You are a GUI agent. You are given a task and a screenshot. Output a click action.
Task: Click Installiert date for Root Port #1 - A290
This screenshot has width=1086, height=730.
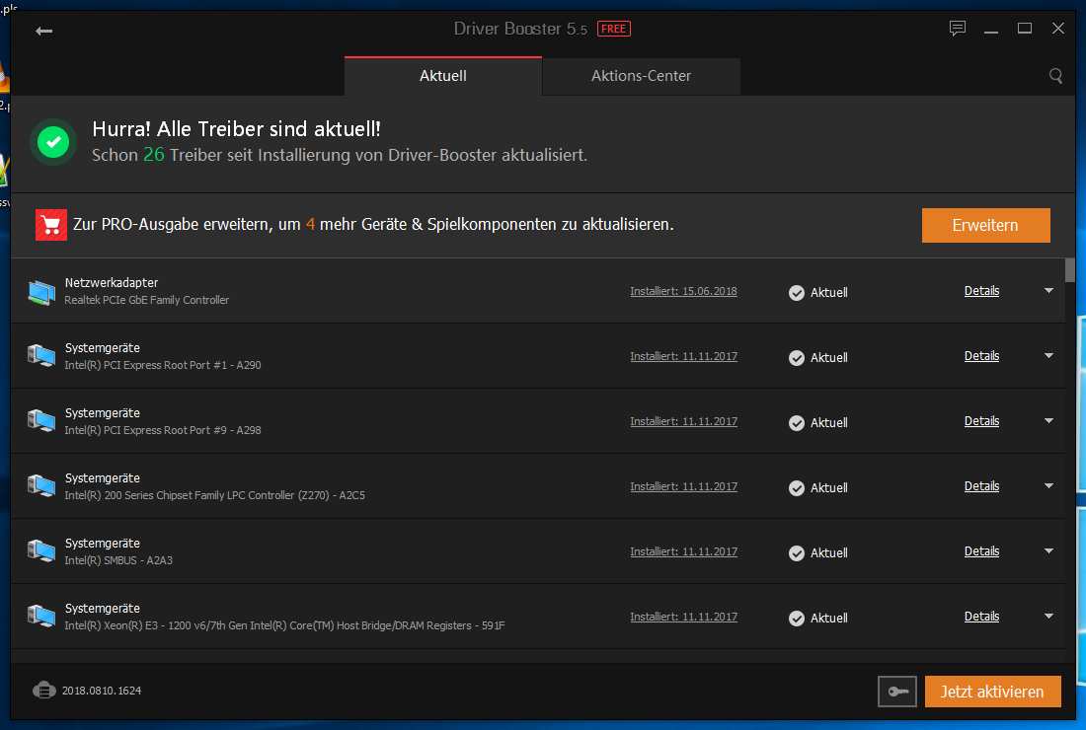(x=683, y=356)
